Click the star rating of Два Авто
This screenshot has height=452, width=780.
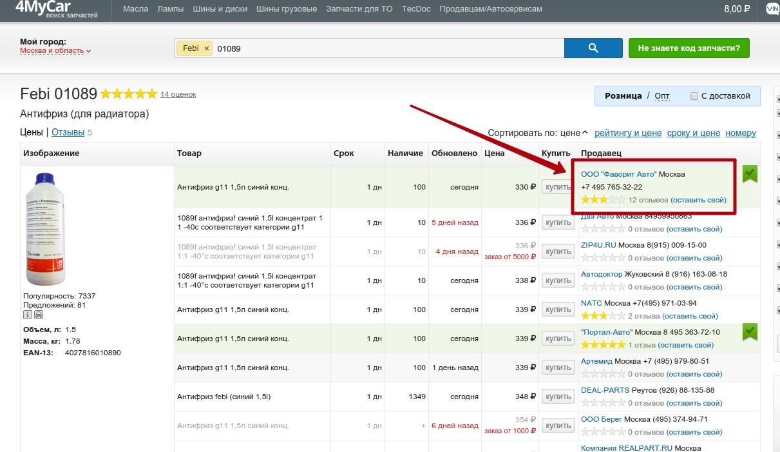click(x=603, y=229)
